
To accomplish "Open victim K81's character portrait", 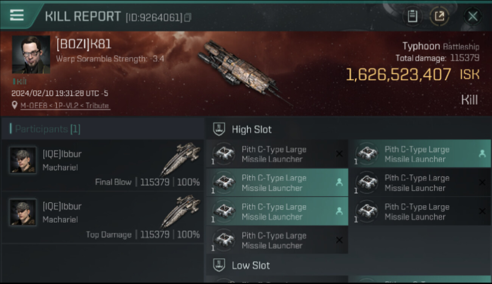I will (31, 54).
